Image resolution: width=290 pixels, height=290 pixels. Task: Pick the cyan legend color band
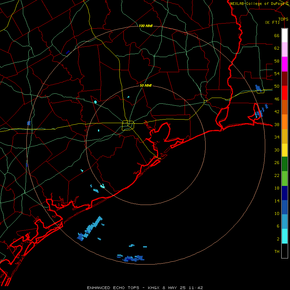pos(285,236)
